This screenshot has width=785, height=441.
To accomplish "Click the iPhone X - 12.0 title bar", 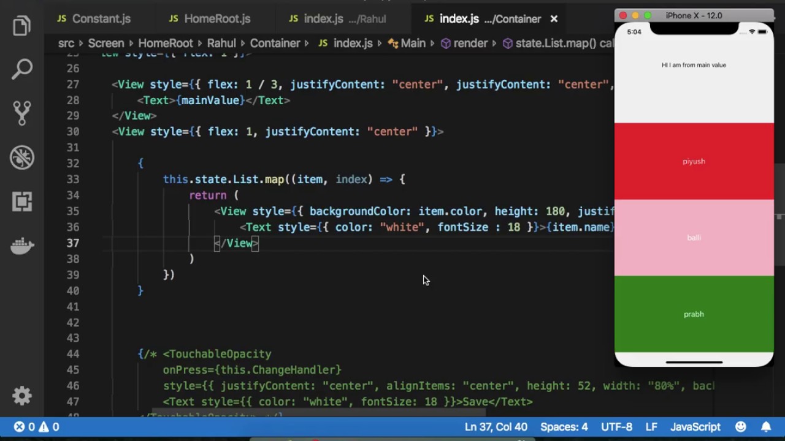I will [x=694, y=15].
